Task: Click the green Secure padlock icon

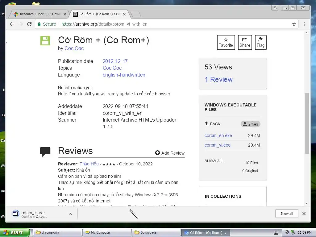Action: (39, 24)
